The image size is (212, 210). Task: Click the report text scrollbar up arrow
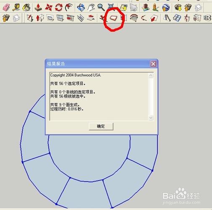coord(151,76)
